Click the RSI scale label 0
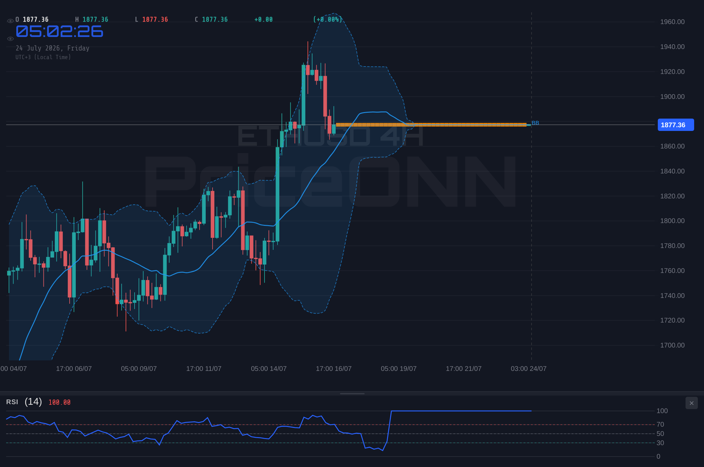This screenshot has width=704, height=467. tap(658, 457)
